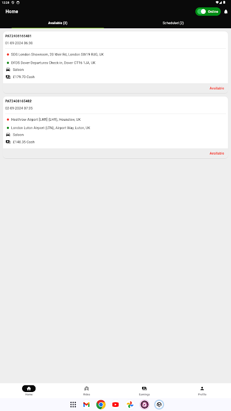This screenshot has height=411, width=231.
Task: Switch to the Scheduled (2) tab
Action: (173, 23)
